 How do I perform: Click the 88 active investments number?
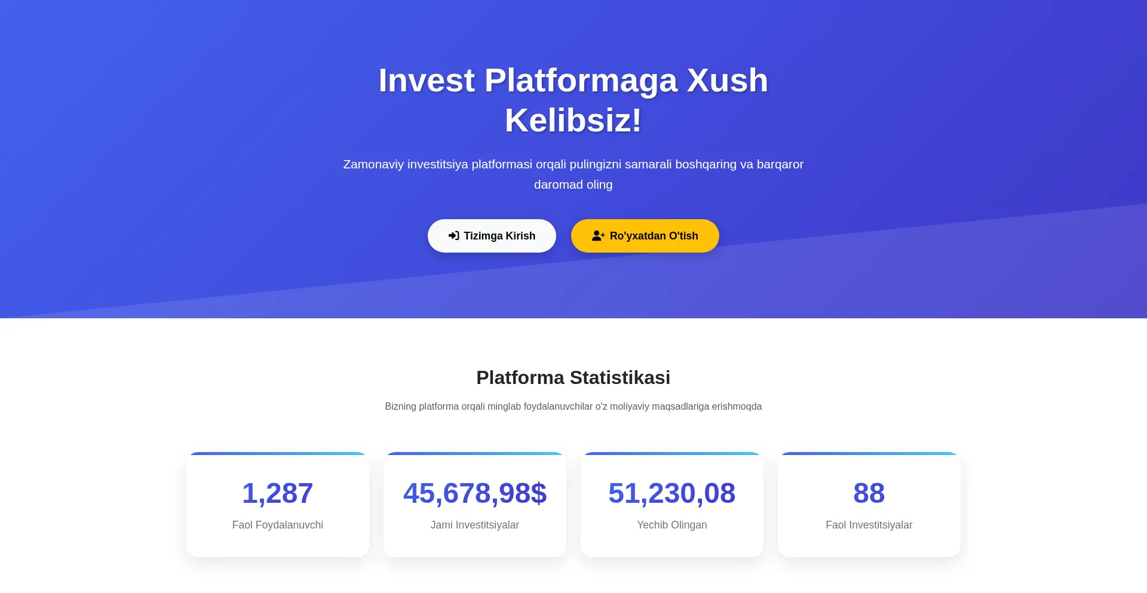tap(869, 493)
